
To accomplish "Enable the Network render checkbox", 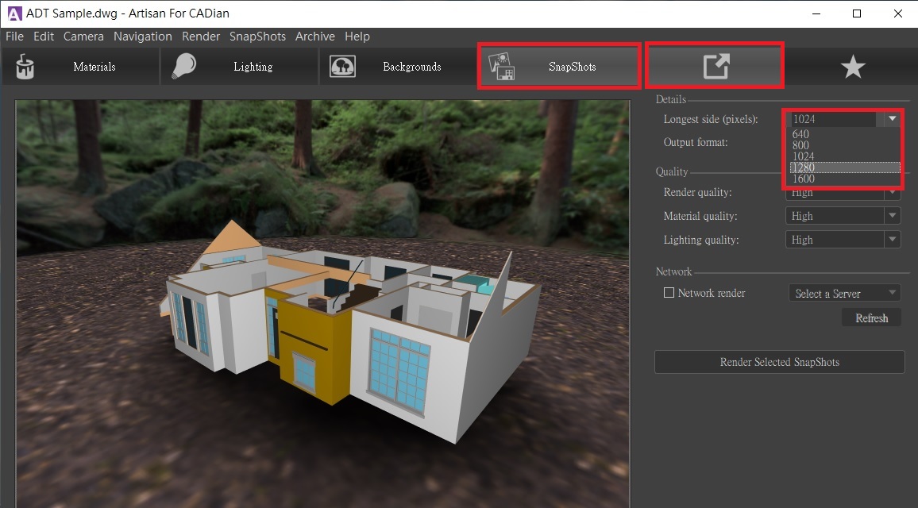I will coord(669,293).
